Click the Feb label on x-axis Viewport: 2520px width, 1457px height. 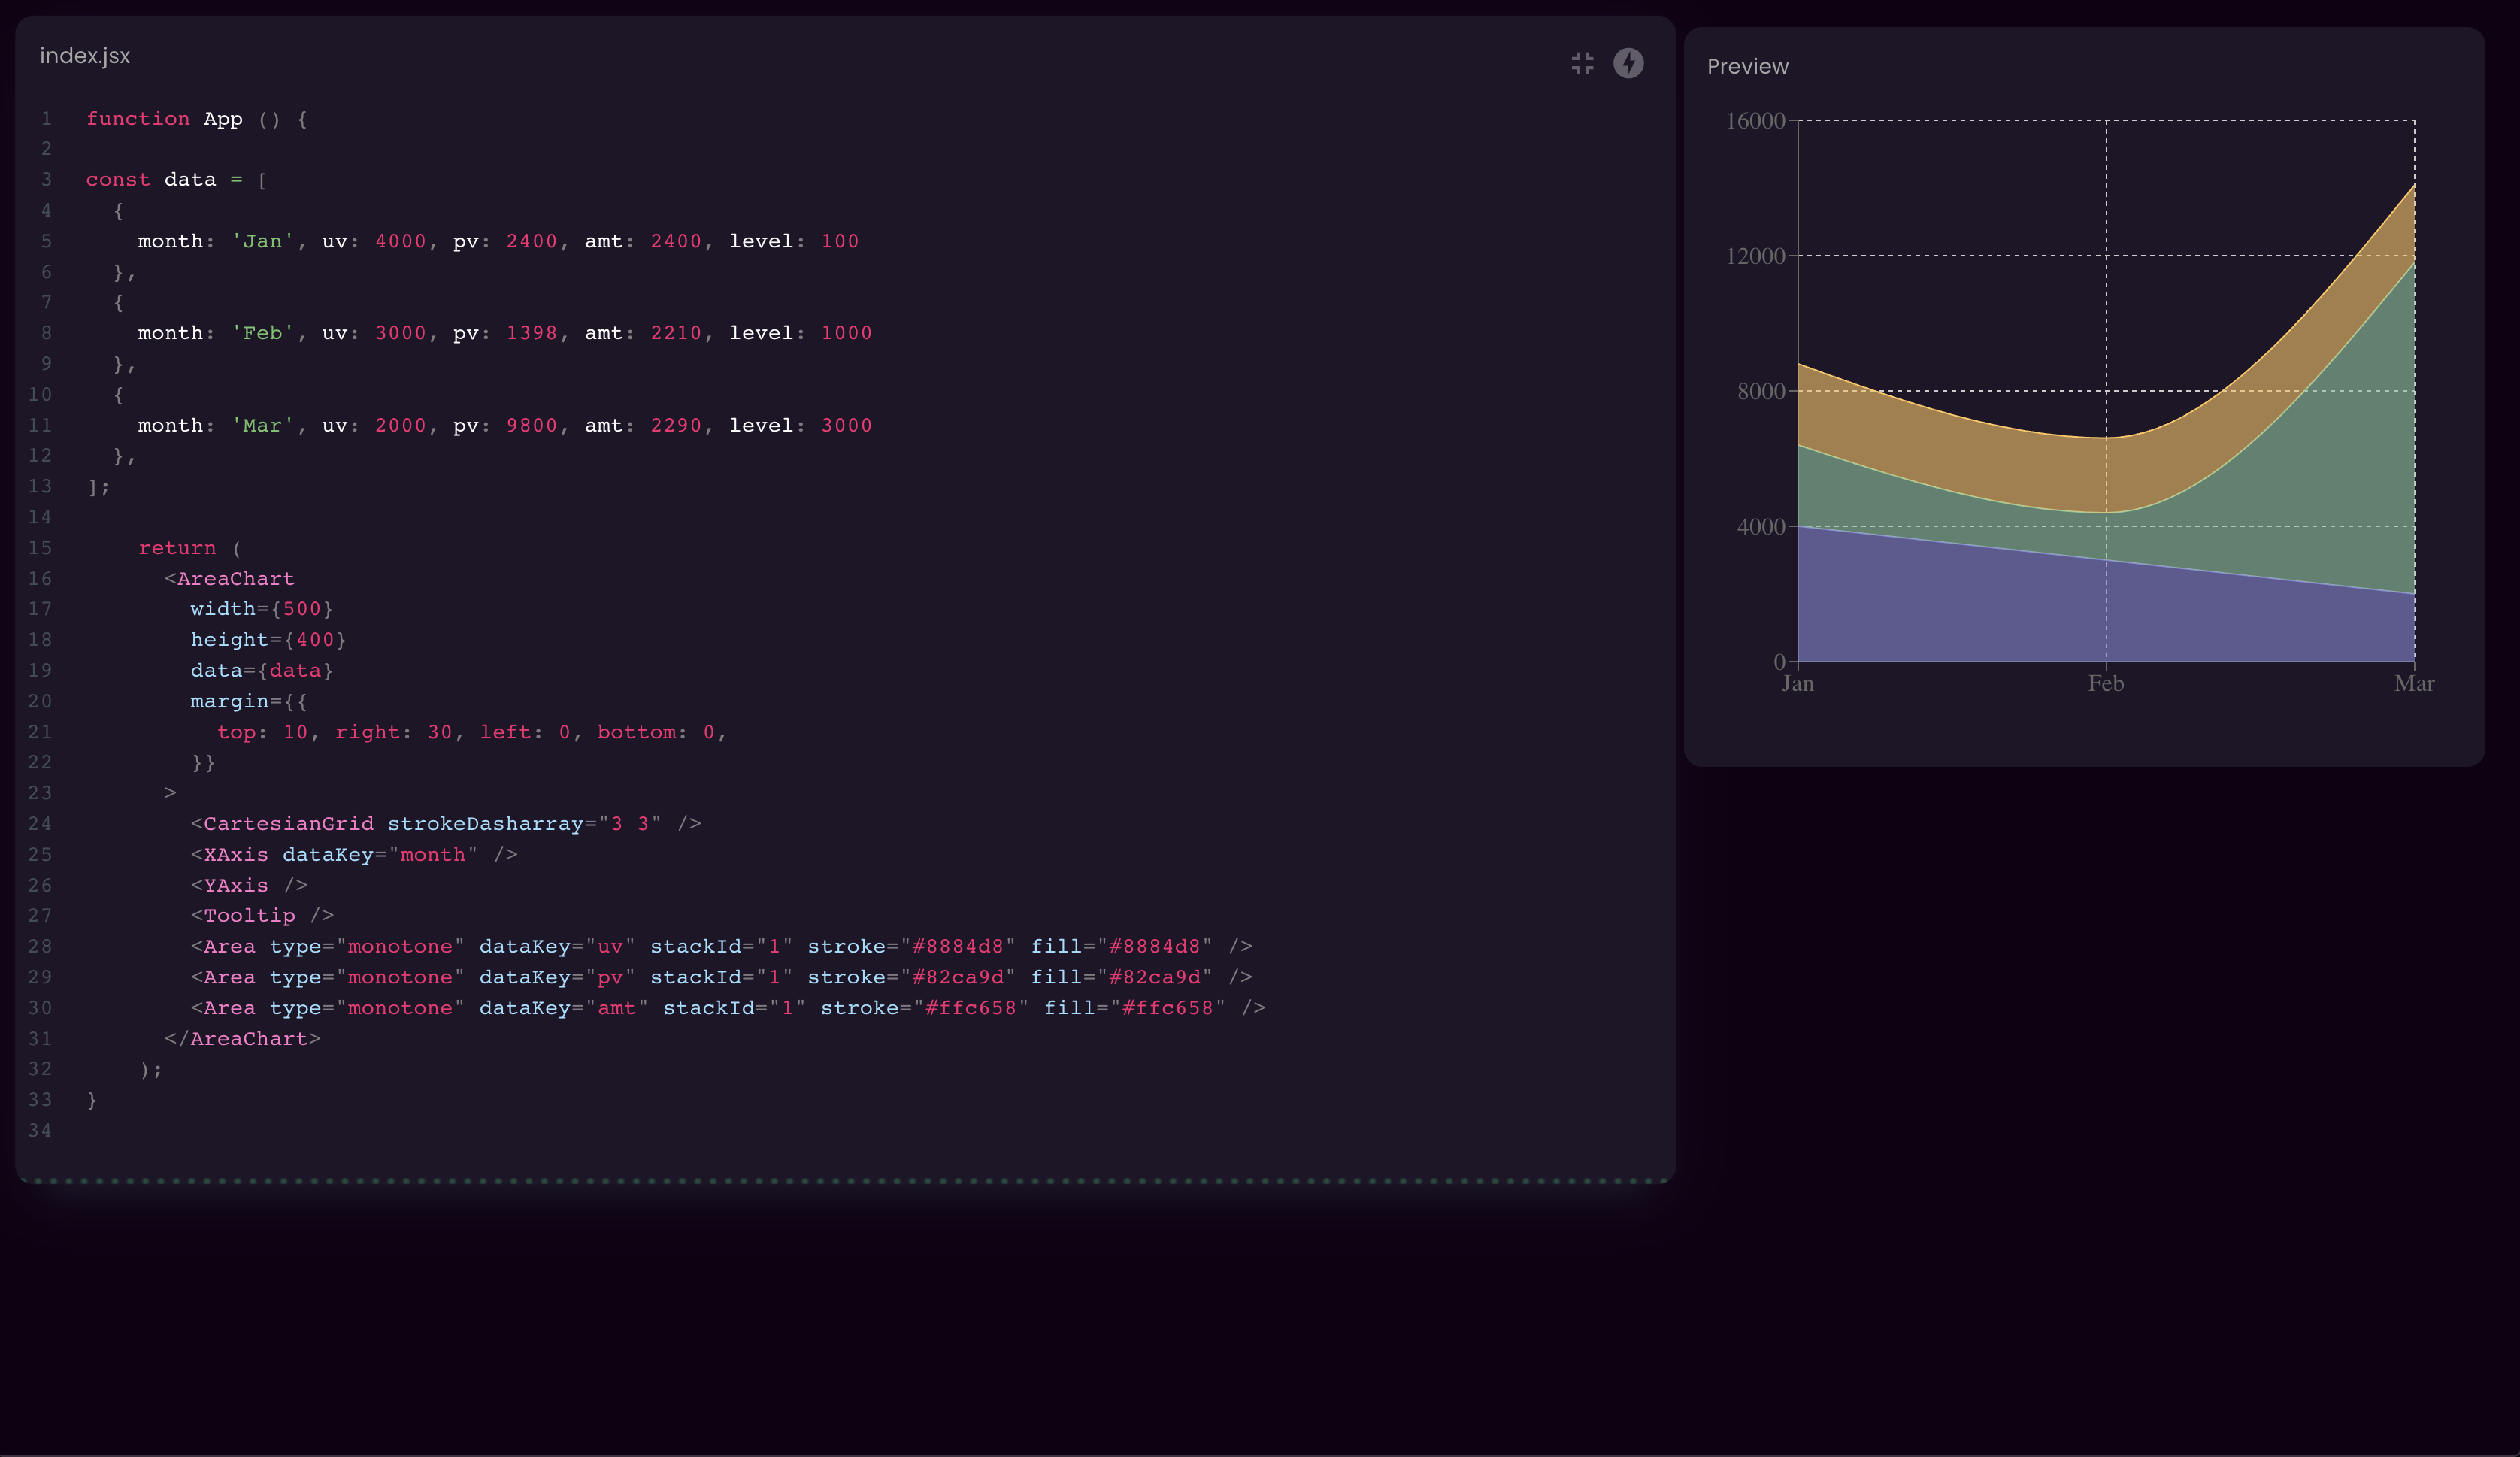coord(2105,684)
